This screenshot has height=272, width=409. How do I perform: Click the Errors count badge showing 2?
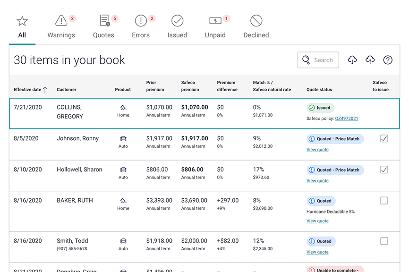[x=152, y=18]
